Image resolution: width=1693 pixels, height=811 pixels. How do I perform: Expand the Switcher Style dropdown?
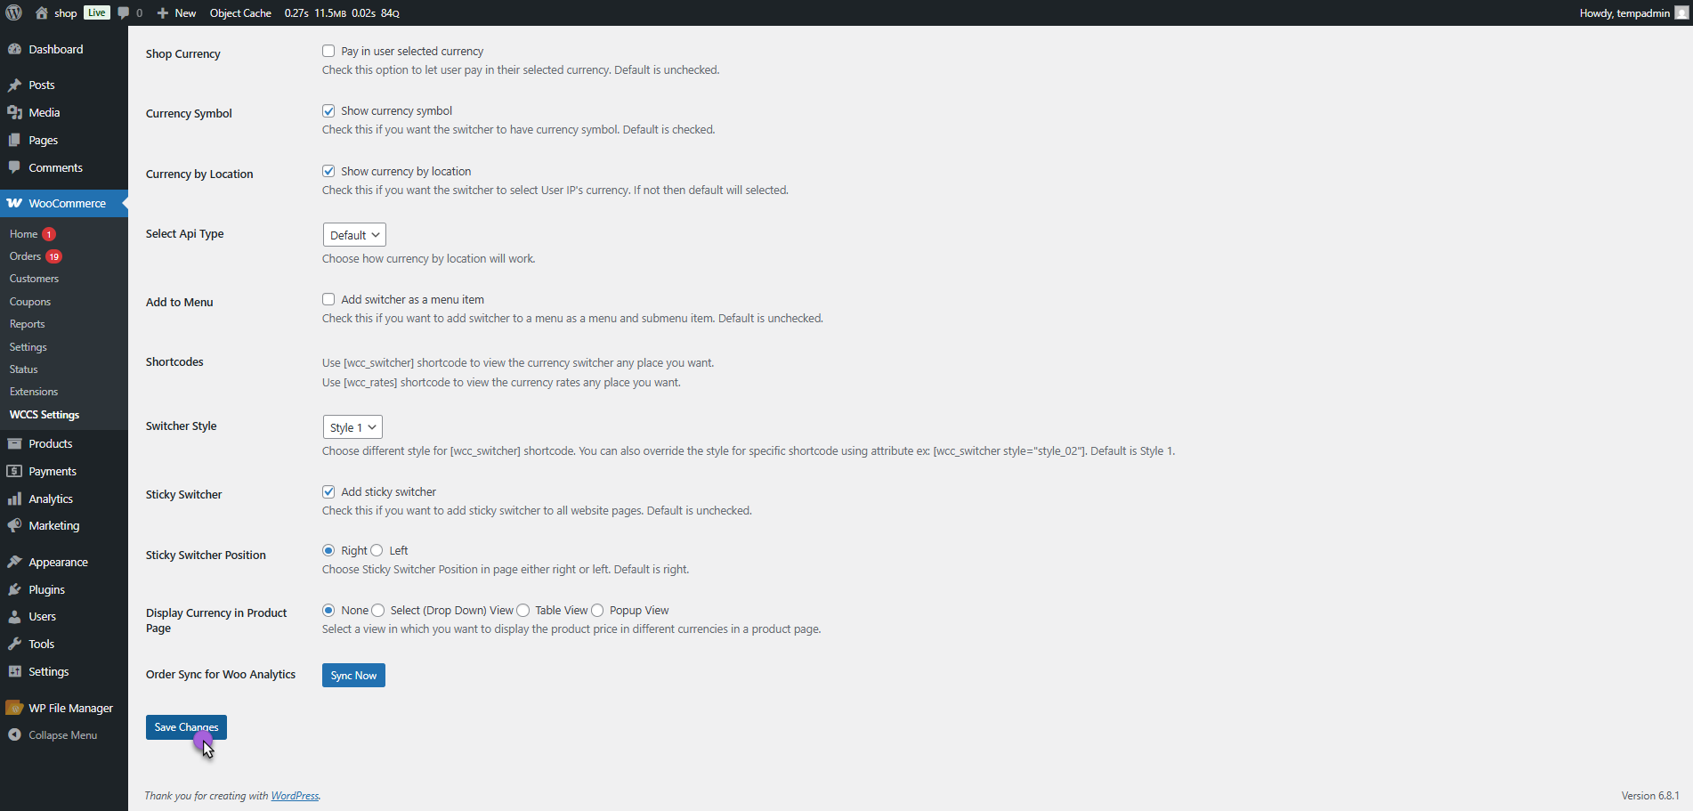pyautogui.click(x=352, y=427)
